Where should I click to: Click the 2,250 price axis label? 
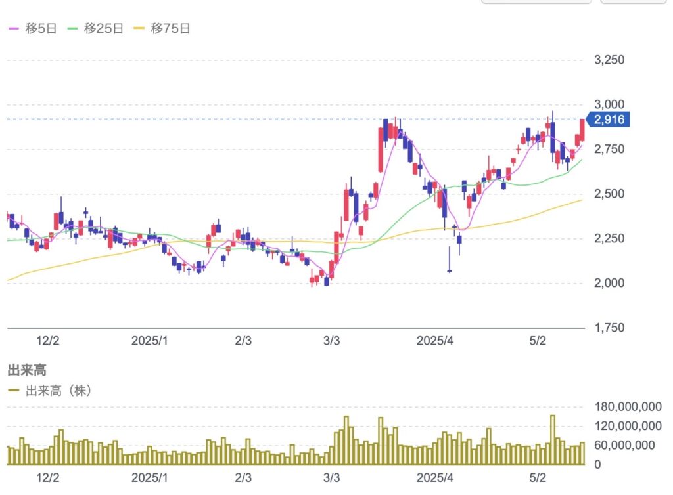[x=609, y=238]
